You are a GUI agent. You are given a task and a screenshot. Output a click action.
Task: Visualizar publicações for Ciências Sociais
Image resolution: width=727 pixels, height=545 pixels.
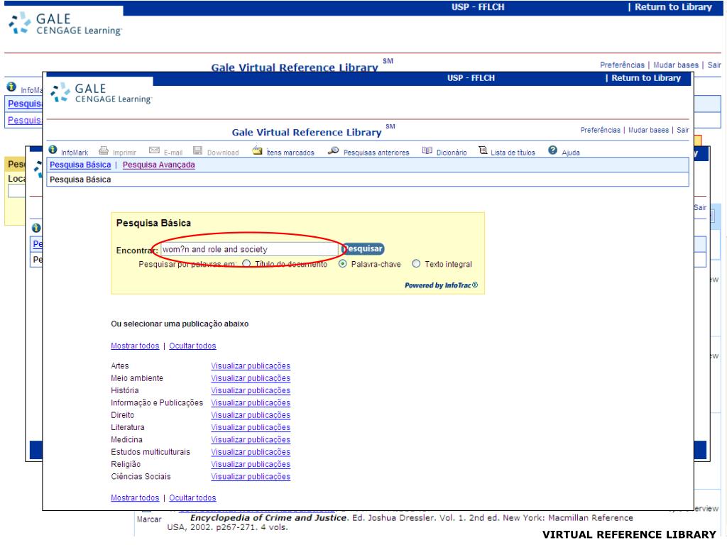pos(251,476)
